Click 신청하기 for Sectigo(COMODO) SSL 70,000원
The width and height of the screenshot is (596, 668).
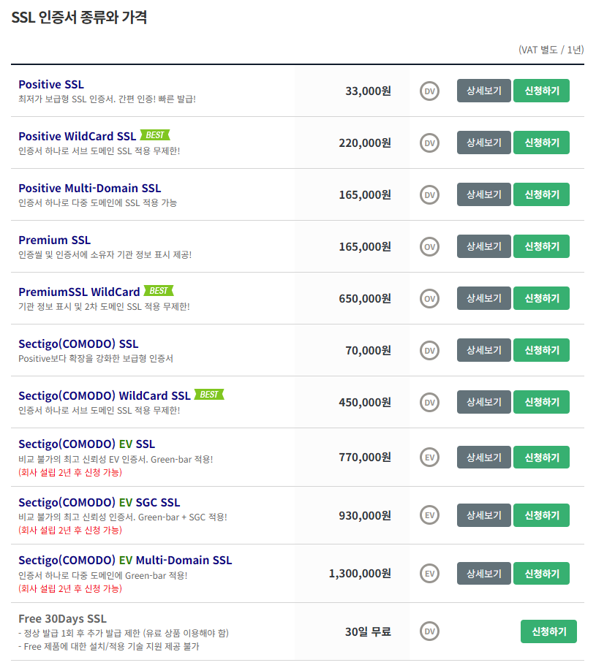[x=541, y=350]
